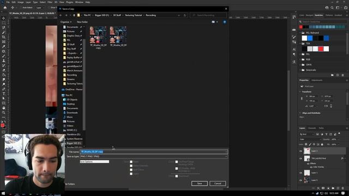Click 3D Stuff in the address path
The image size is (349, 196).
point(117,15)
